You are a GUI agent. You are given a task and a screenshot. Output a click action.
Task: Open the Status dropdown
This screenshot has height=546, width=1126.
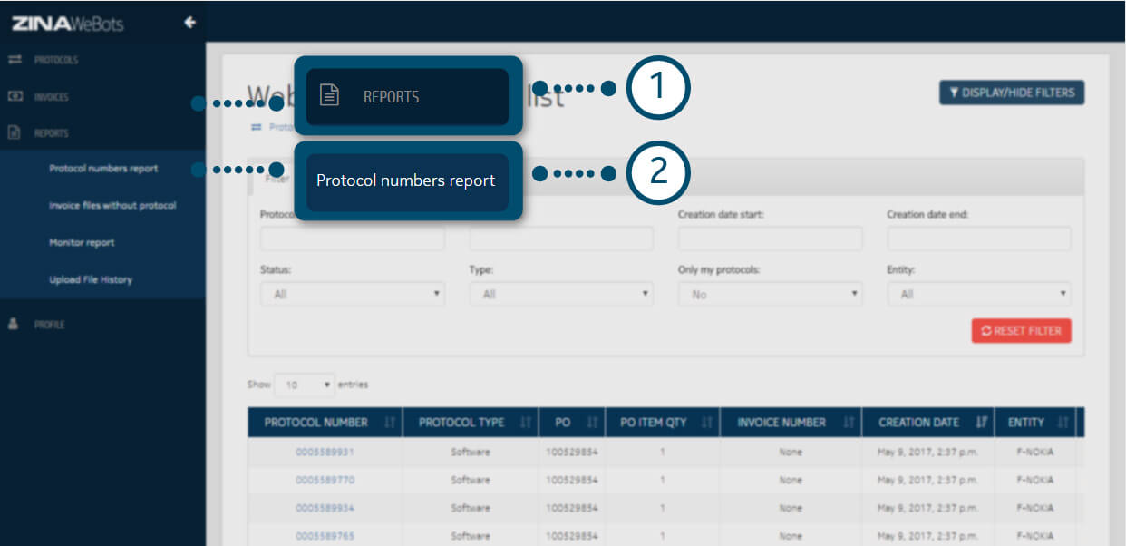point(352,294)
